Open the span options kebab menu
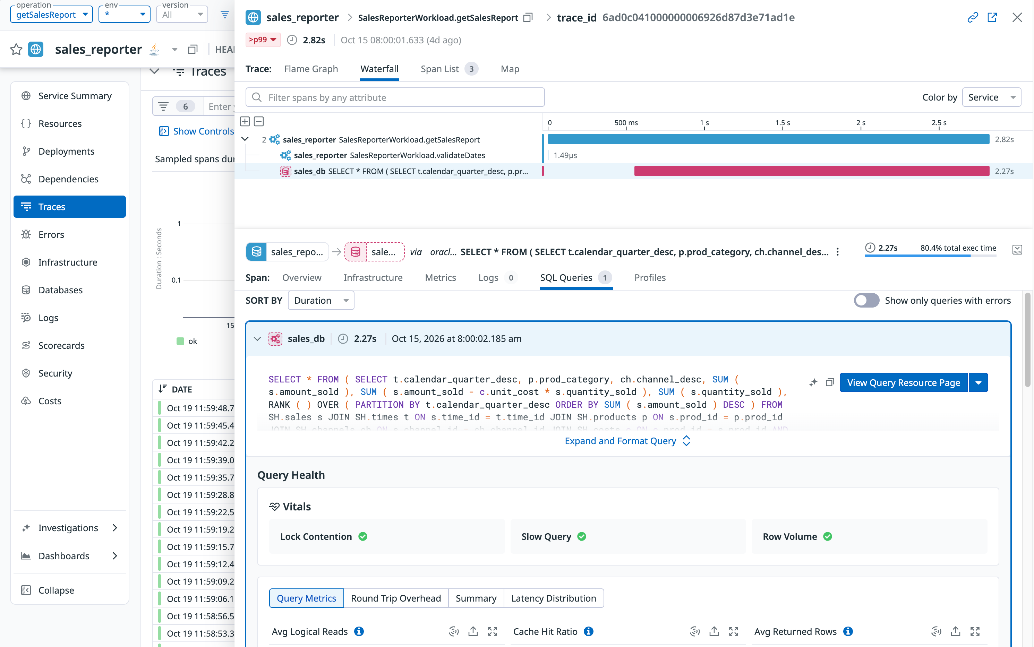1034x647 pixels. pyautogui.click(x=838, y=252)
